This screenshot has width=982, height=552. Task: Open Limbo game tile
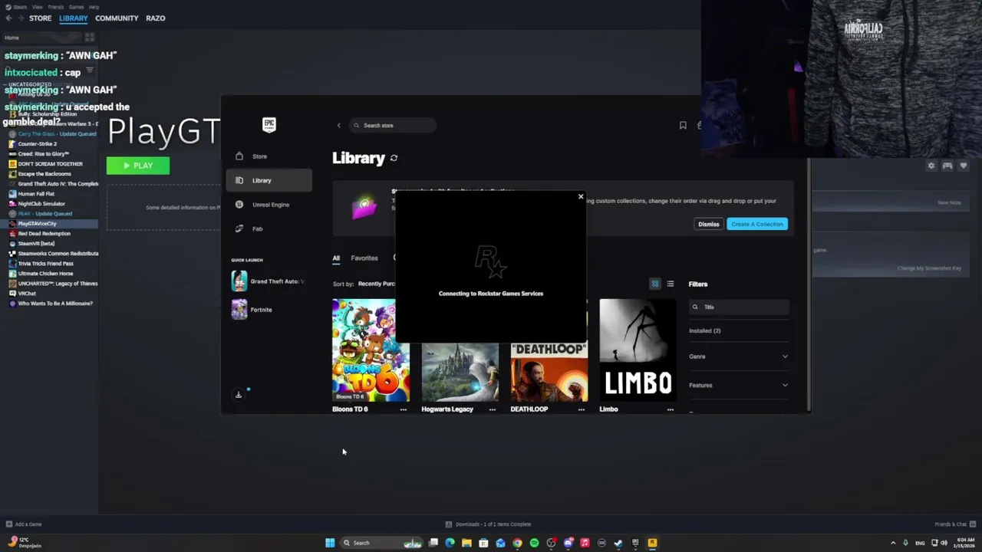pyautogui.click(x=638, y=350)
